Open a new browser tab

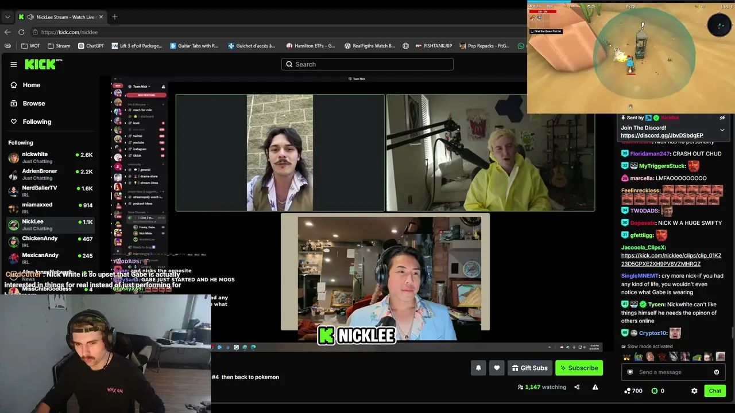115,17
